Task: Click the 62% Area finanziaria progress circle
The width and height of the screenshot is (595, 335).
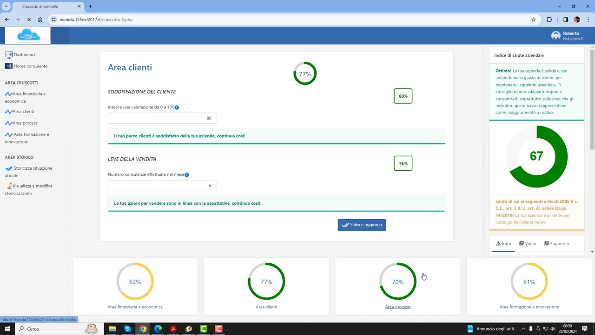Action: point(135,282)
